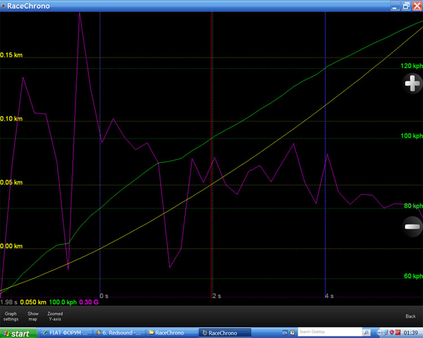Click the RaceChrono title bar icon

click(x=3, y=6)
